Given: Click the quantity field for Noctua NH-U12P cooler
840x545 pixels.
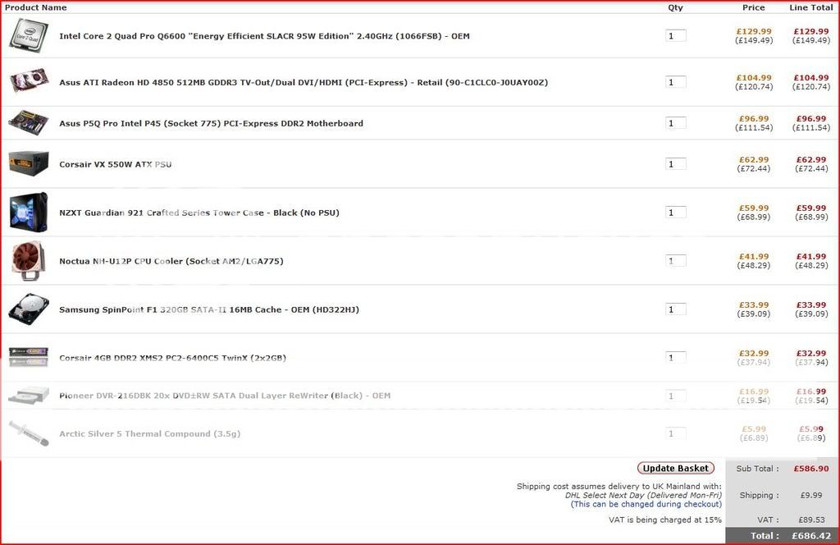Looking at the screenshot, I should [676, 261].
